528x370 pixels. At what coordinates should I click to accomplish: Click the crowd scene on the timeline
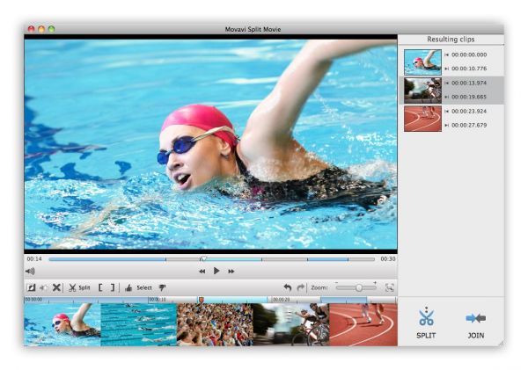[214, 324]
